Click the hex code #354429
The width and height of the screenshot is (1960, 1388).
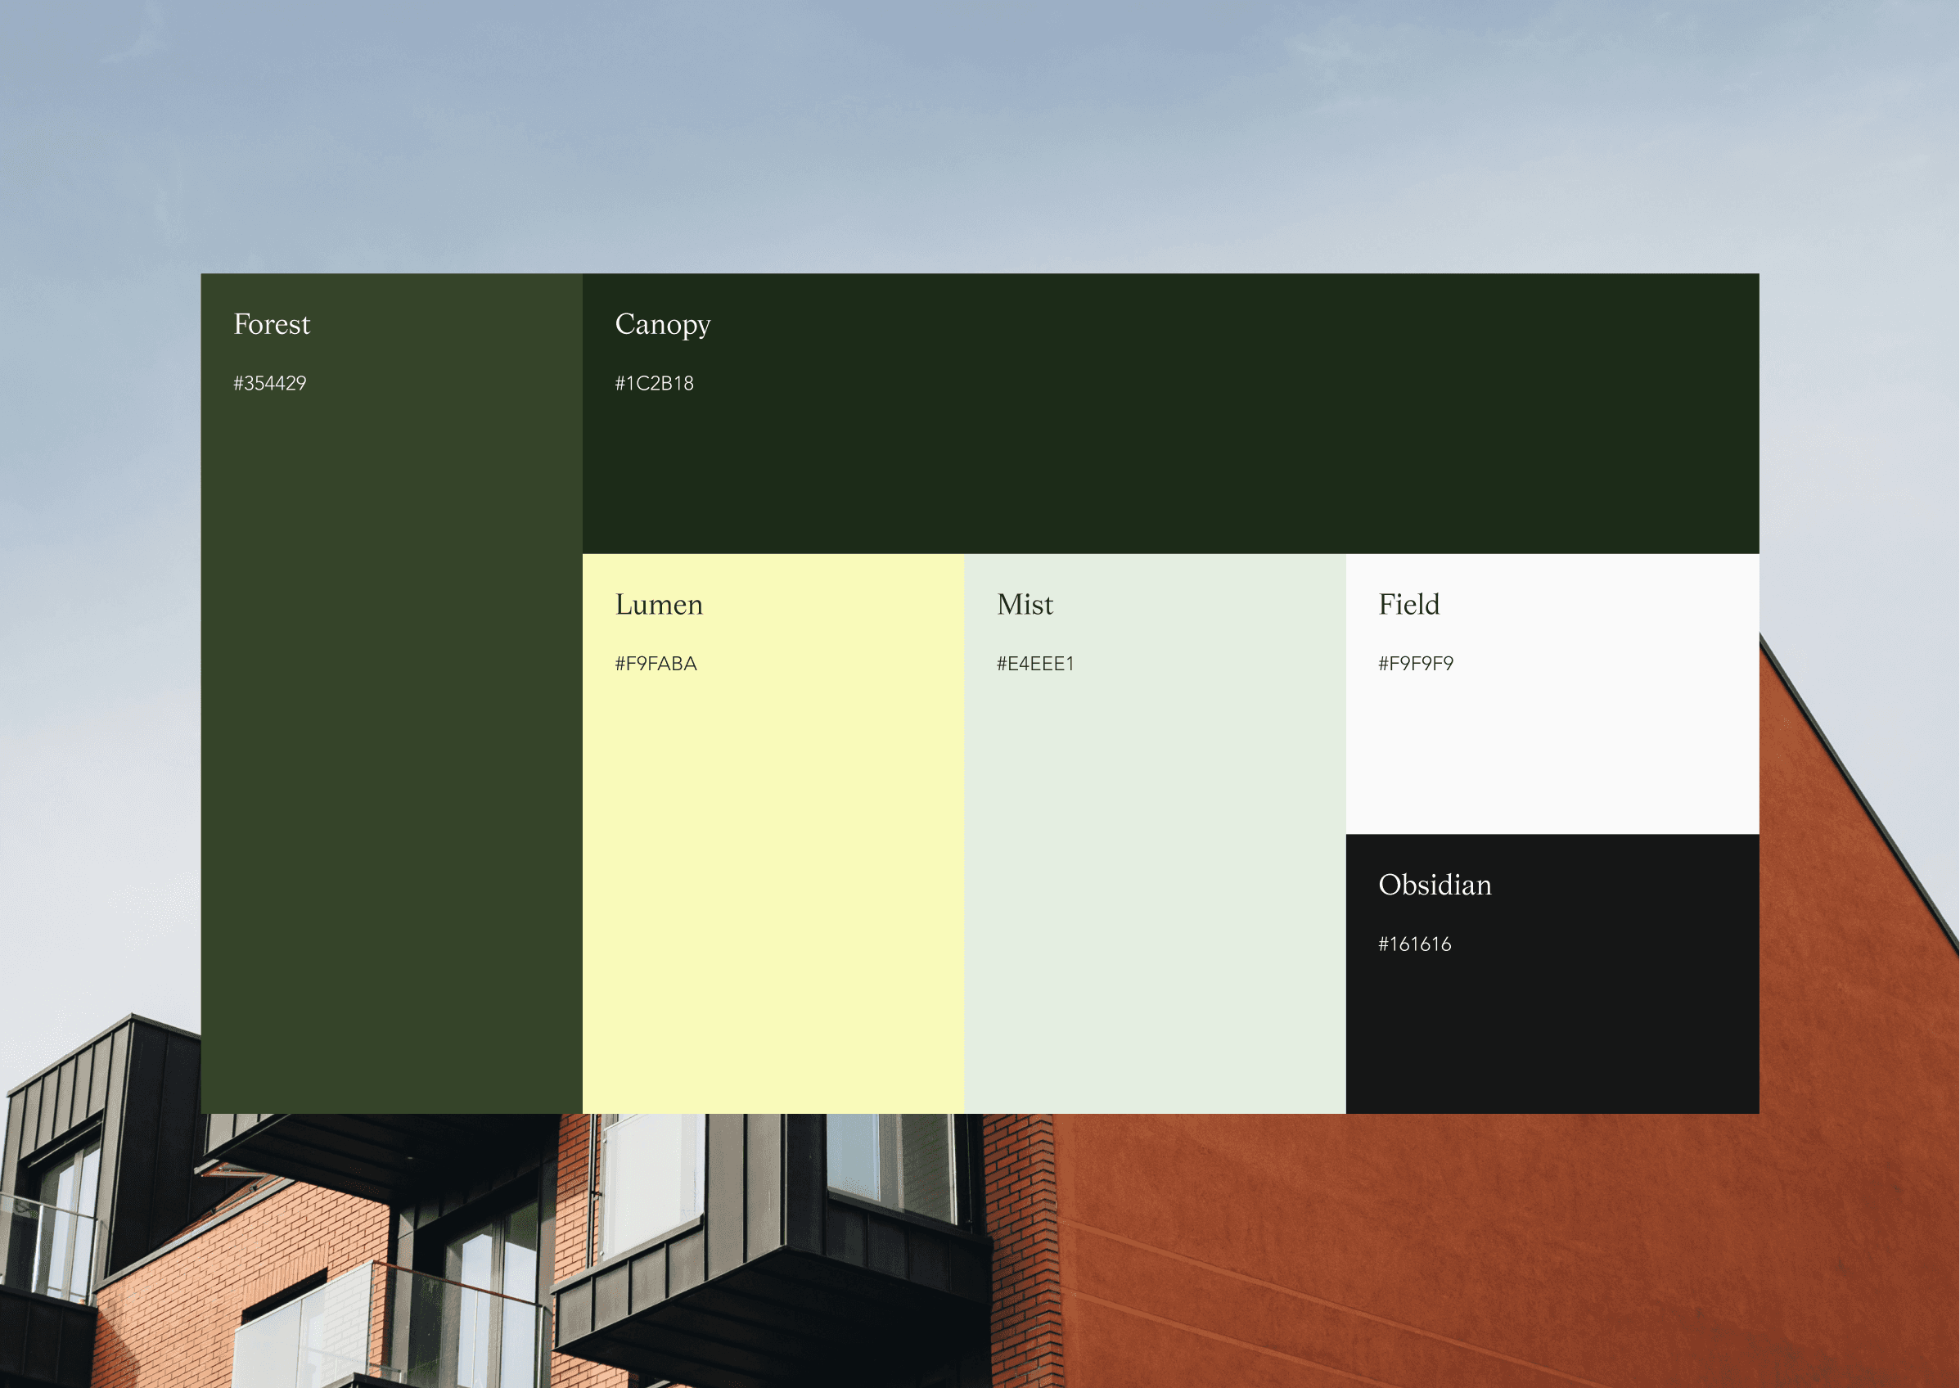click(270, 384)
